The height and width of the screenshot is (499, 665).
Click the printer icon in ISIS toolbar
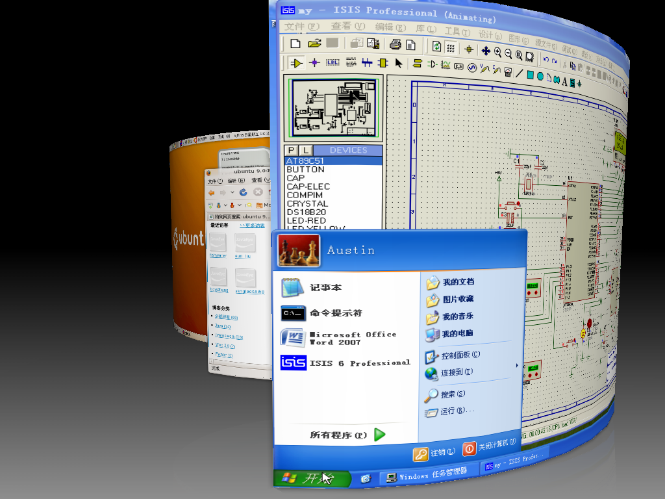[395, 44]
